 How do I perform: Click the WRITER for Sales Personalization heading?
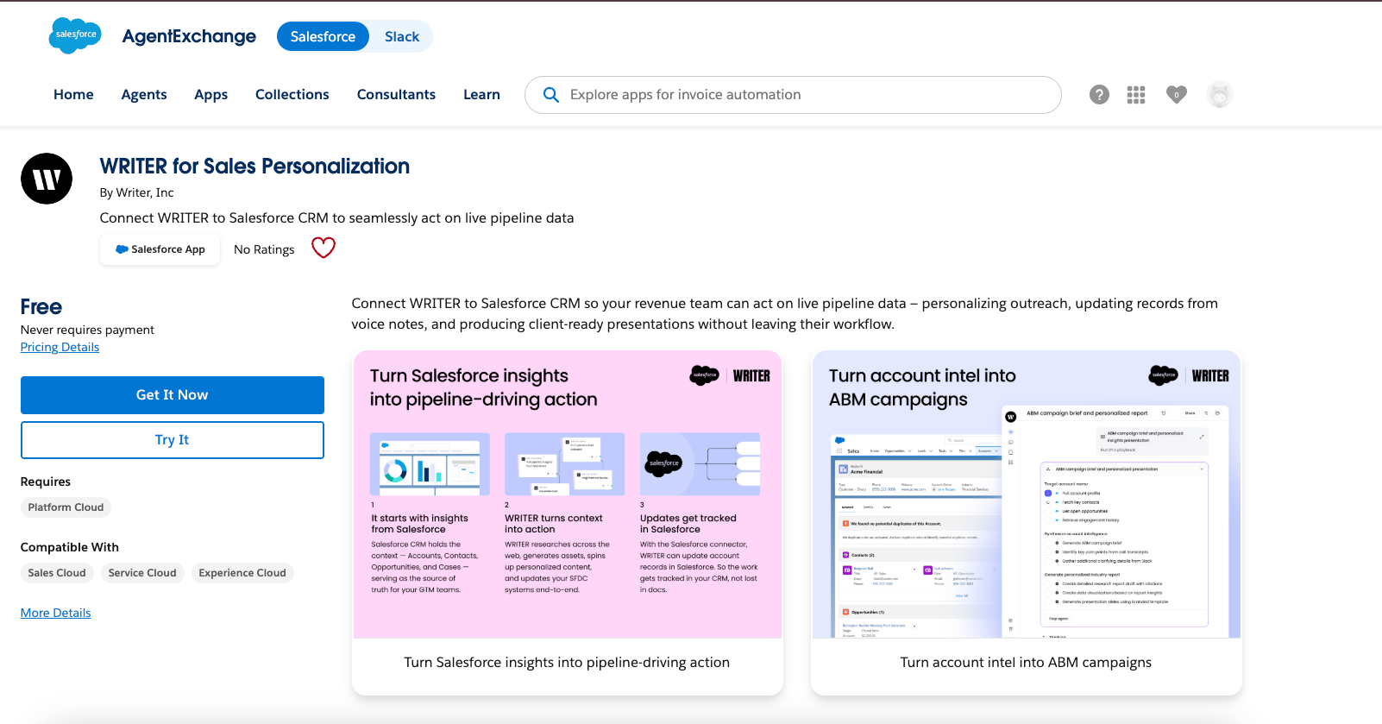coord(254,167)
